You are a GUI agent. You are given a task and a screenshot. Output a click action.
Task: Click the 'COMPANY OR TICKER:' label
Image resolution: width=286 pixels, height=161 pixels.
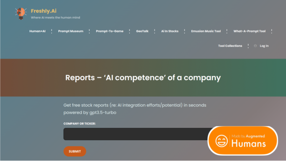pyautogui.click(x=79, y=123)
